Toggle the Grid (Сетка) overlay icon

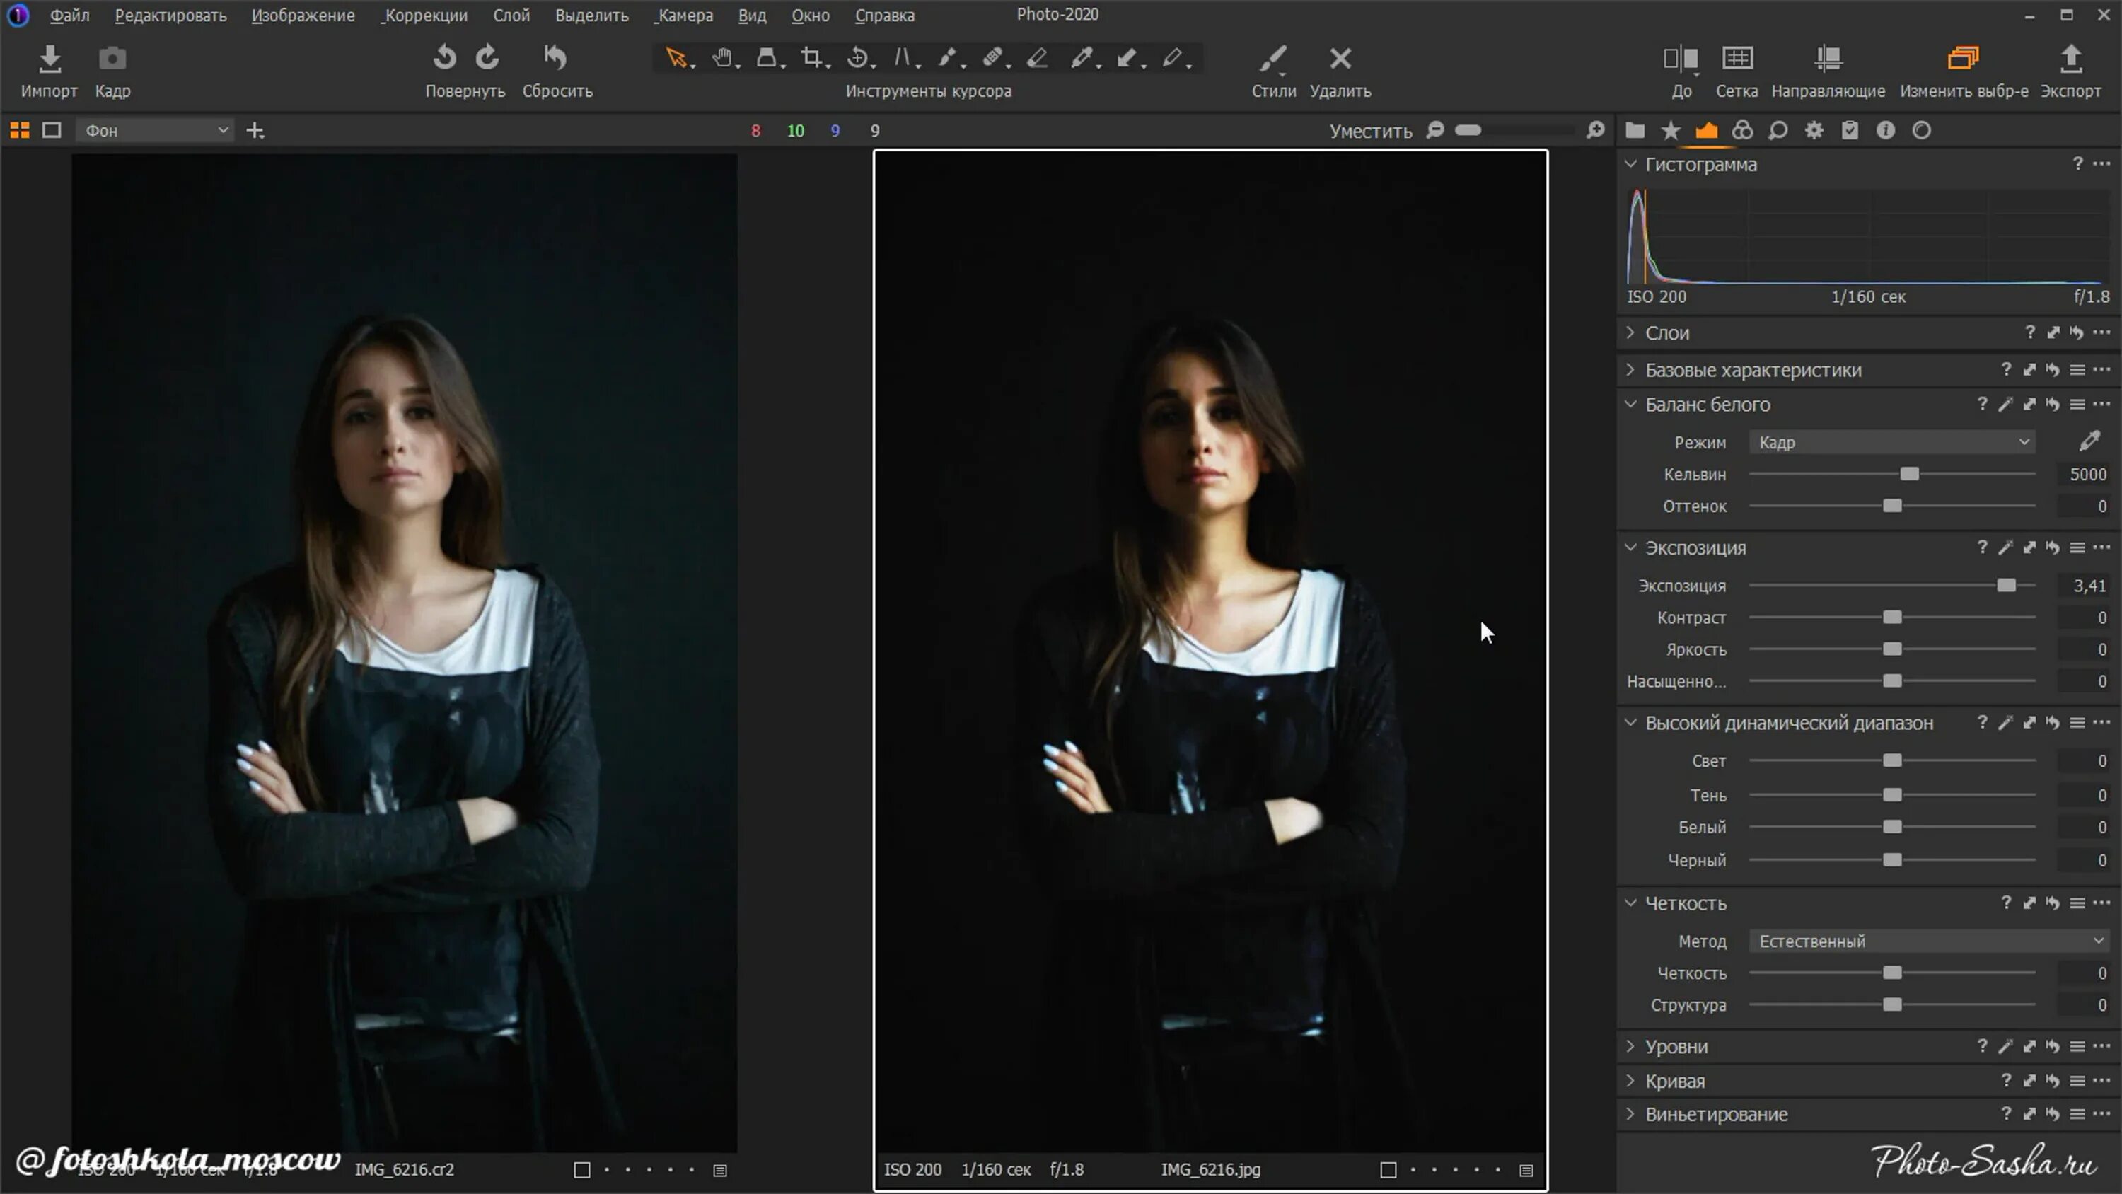[1737, 59]
